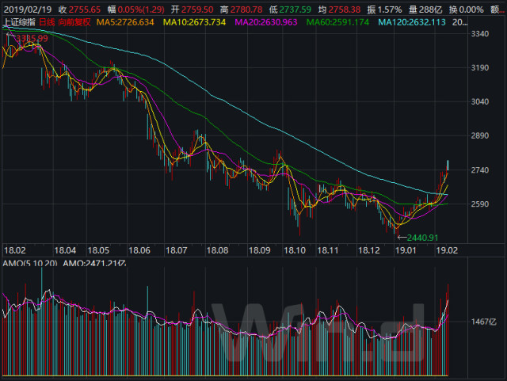Image resolution: width=507 pixels, height=381 pixels.
Task: Click the MA120 indicator legend
Action: click(x=411, y=22)
